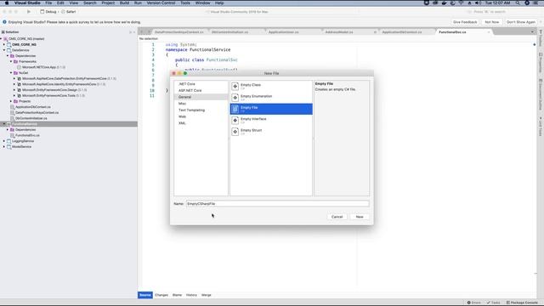
Task: Open the Run menu
Action: point(138,3)
